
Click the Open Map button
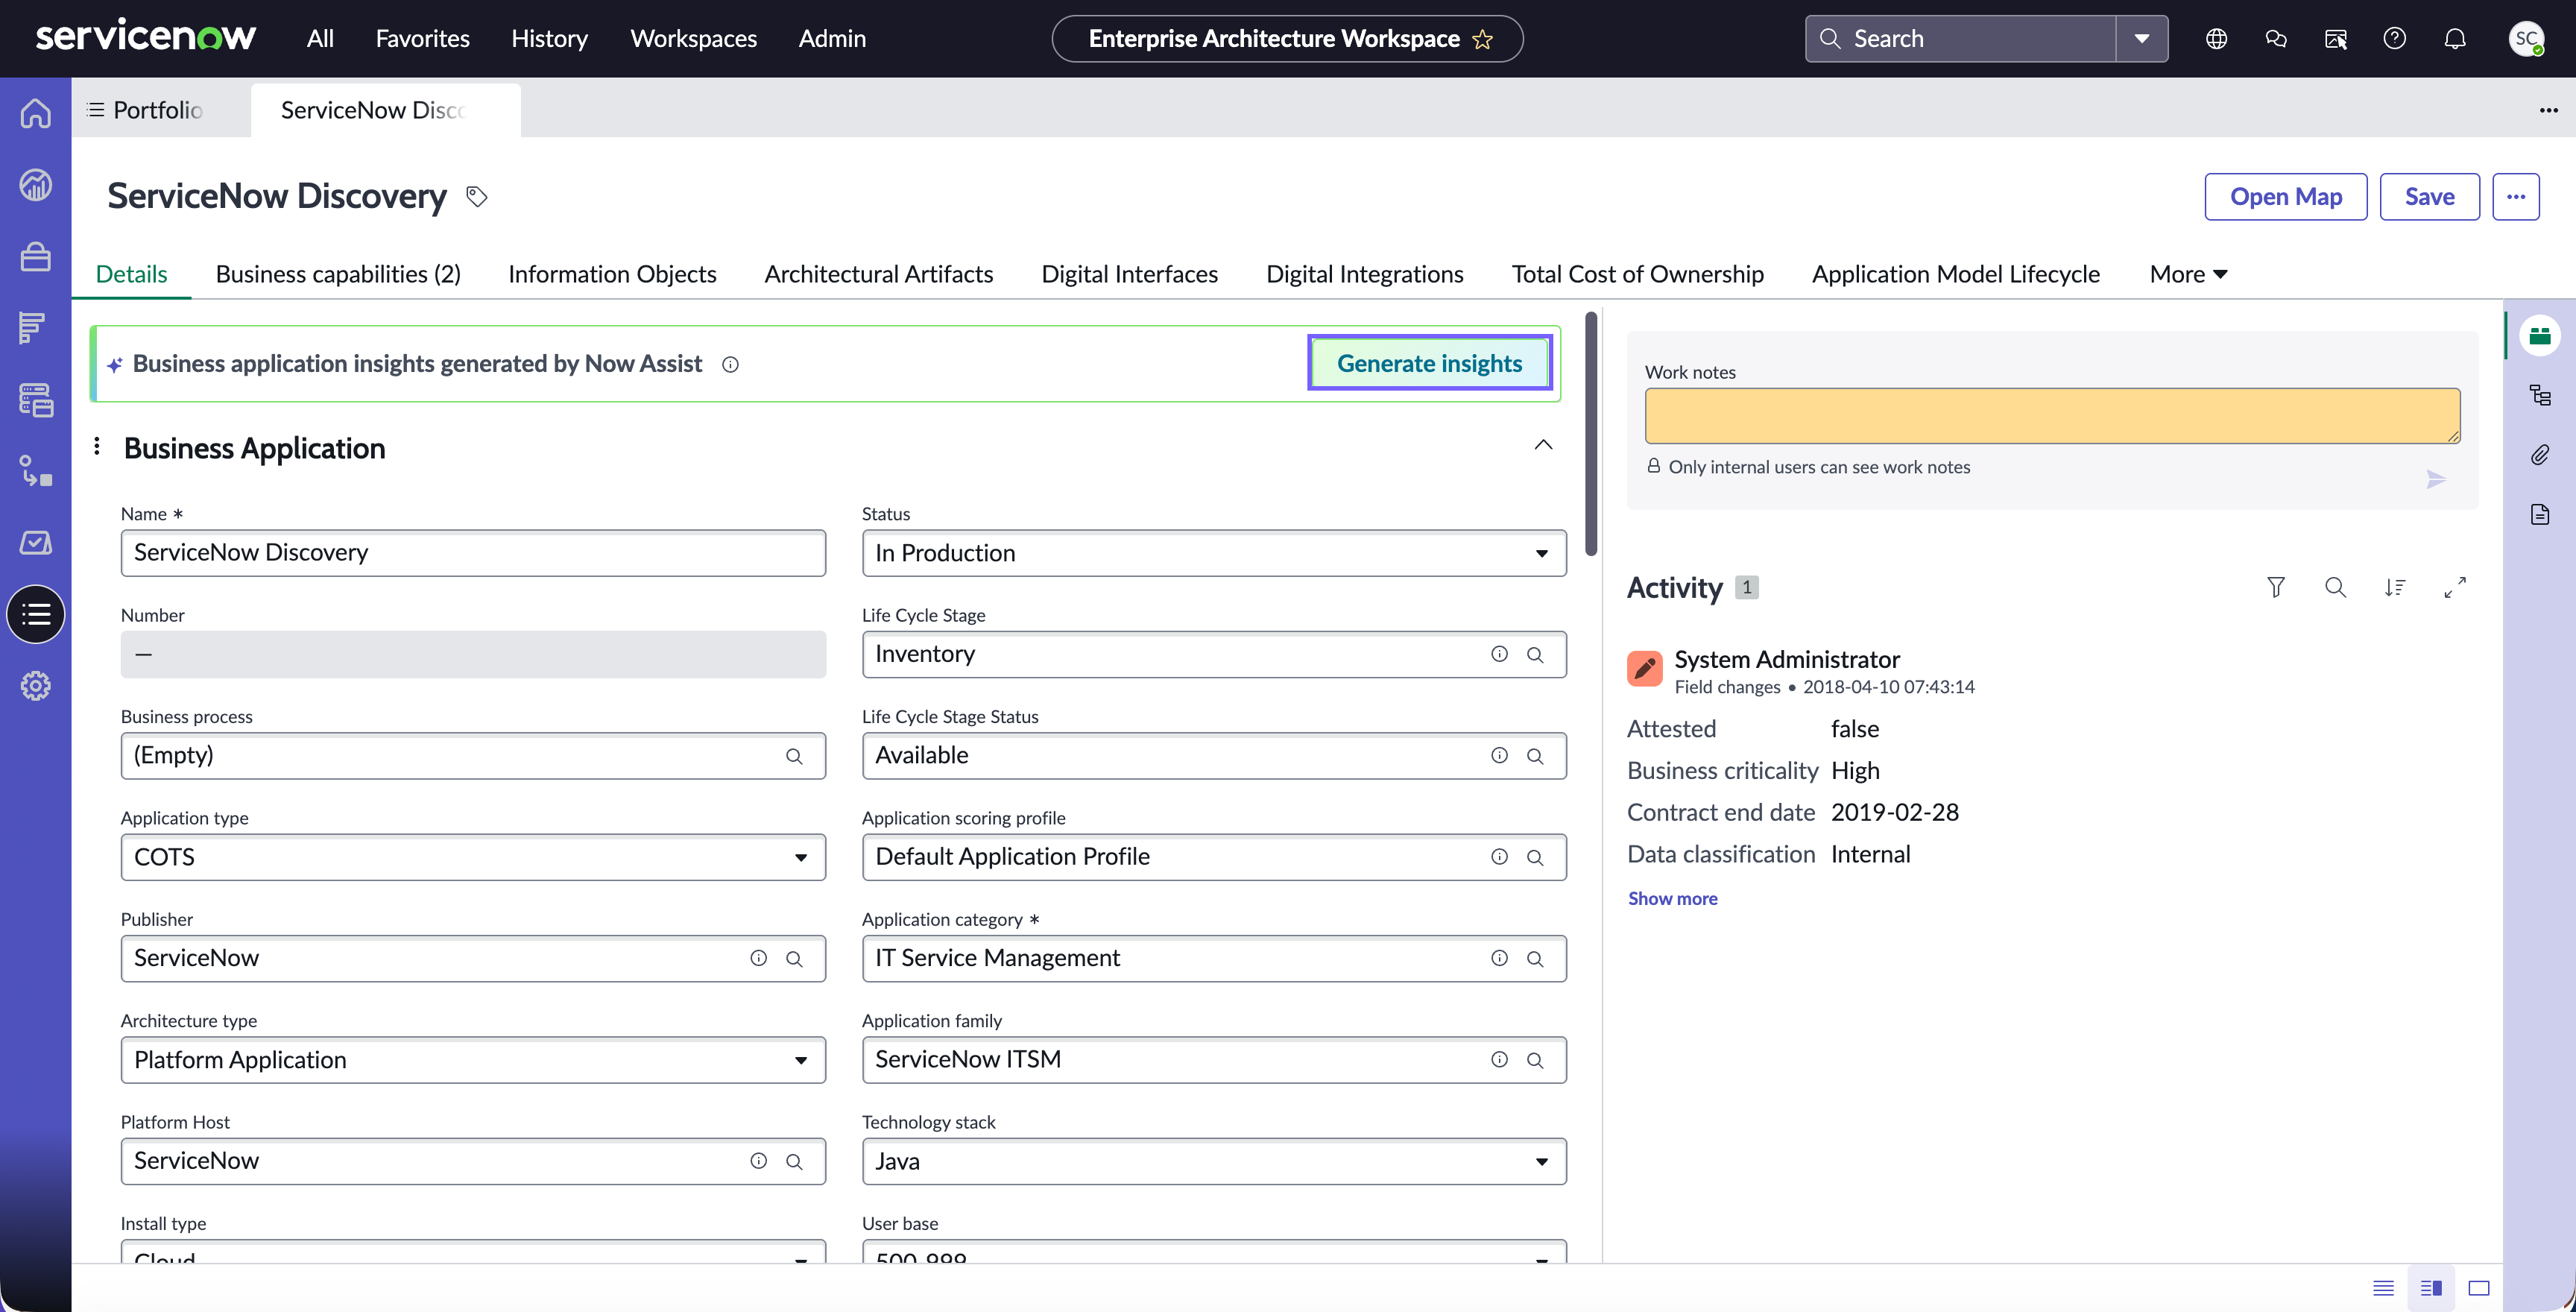[x=2285, y=196]
